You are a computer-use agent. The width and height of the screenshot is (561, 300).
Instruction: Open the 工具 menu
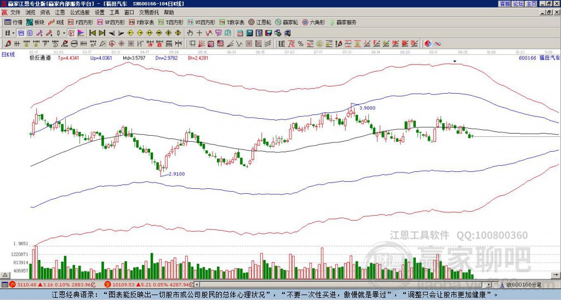(x=115, y=13)
